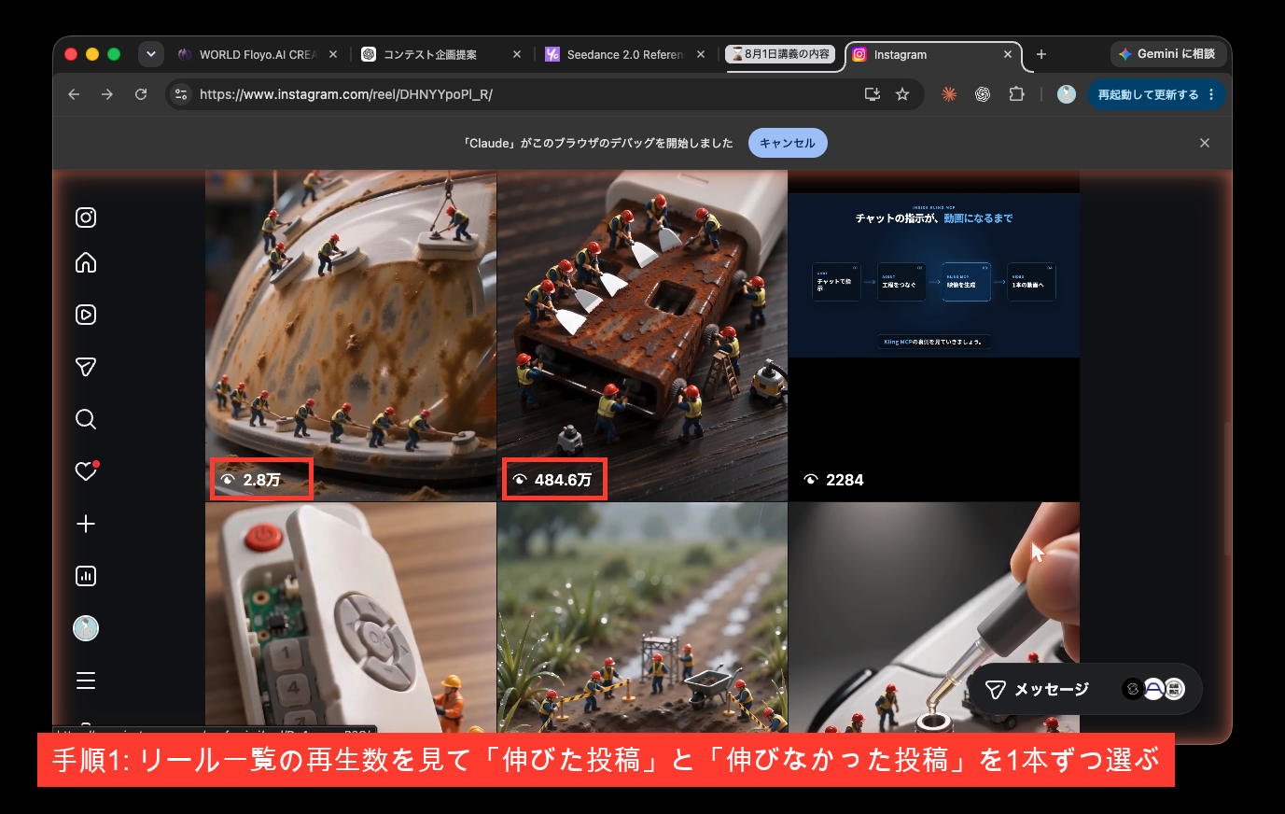Click page vertical scrollbar
Screen dimensions: 1285x814
[x=1226, y=490]
